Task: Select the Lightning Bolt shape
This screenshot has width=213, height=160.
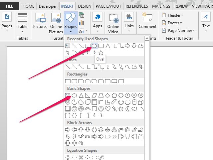Action: point(114,109)
